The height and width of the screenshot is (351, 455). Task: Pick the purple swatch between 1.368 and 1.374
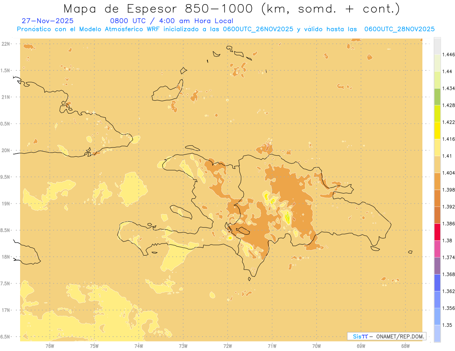[x=437, y=266]
